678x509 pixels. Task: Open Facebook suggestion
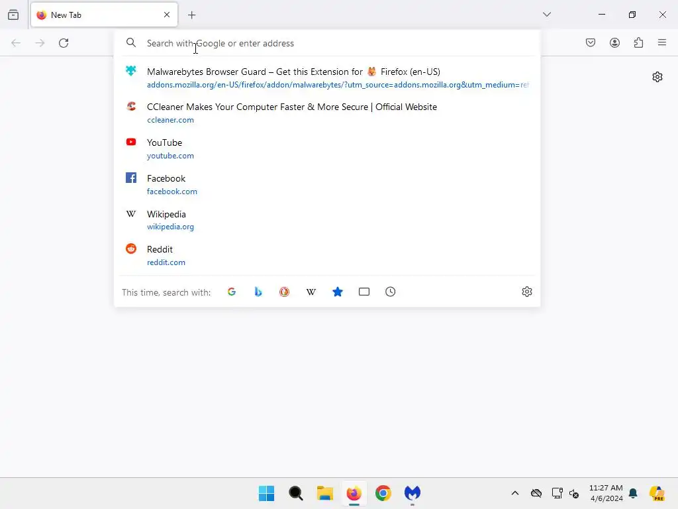[x=327, y=184]
